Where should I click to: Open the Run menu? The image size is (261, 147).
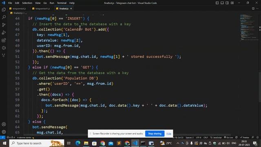(x=52, y=3)
